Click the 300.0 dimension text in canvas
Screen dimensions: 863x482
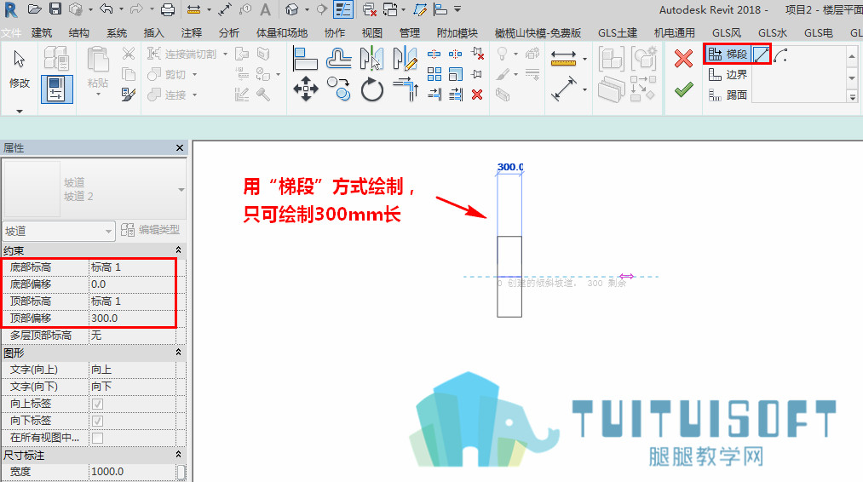coord(510,167)
